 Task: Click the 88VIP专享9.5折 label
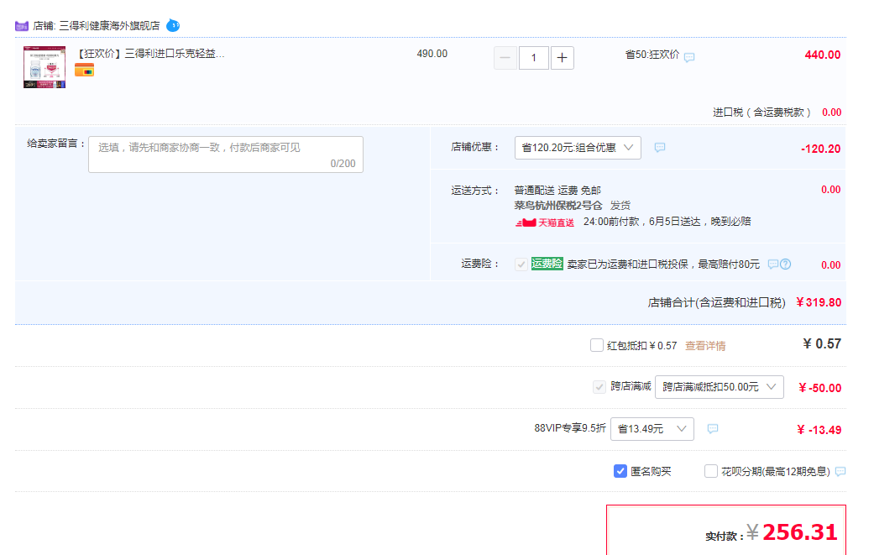coord(570,428)
